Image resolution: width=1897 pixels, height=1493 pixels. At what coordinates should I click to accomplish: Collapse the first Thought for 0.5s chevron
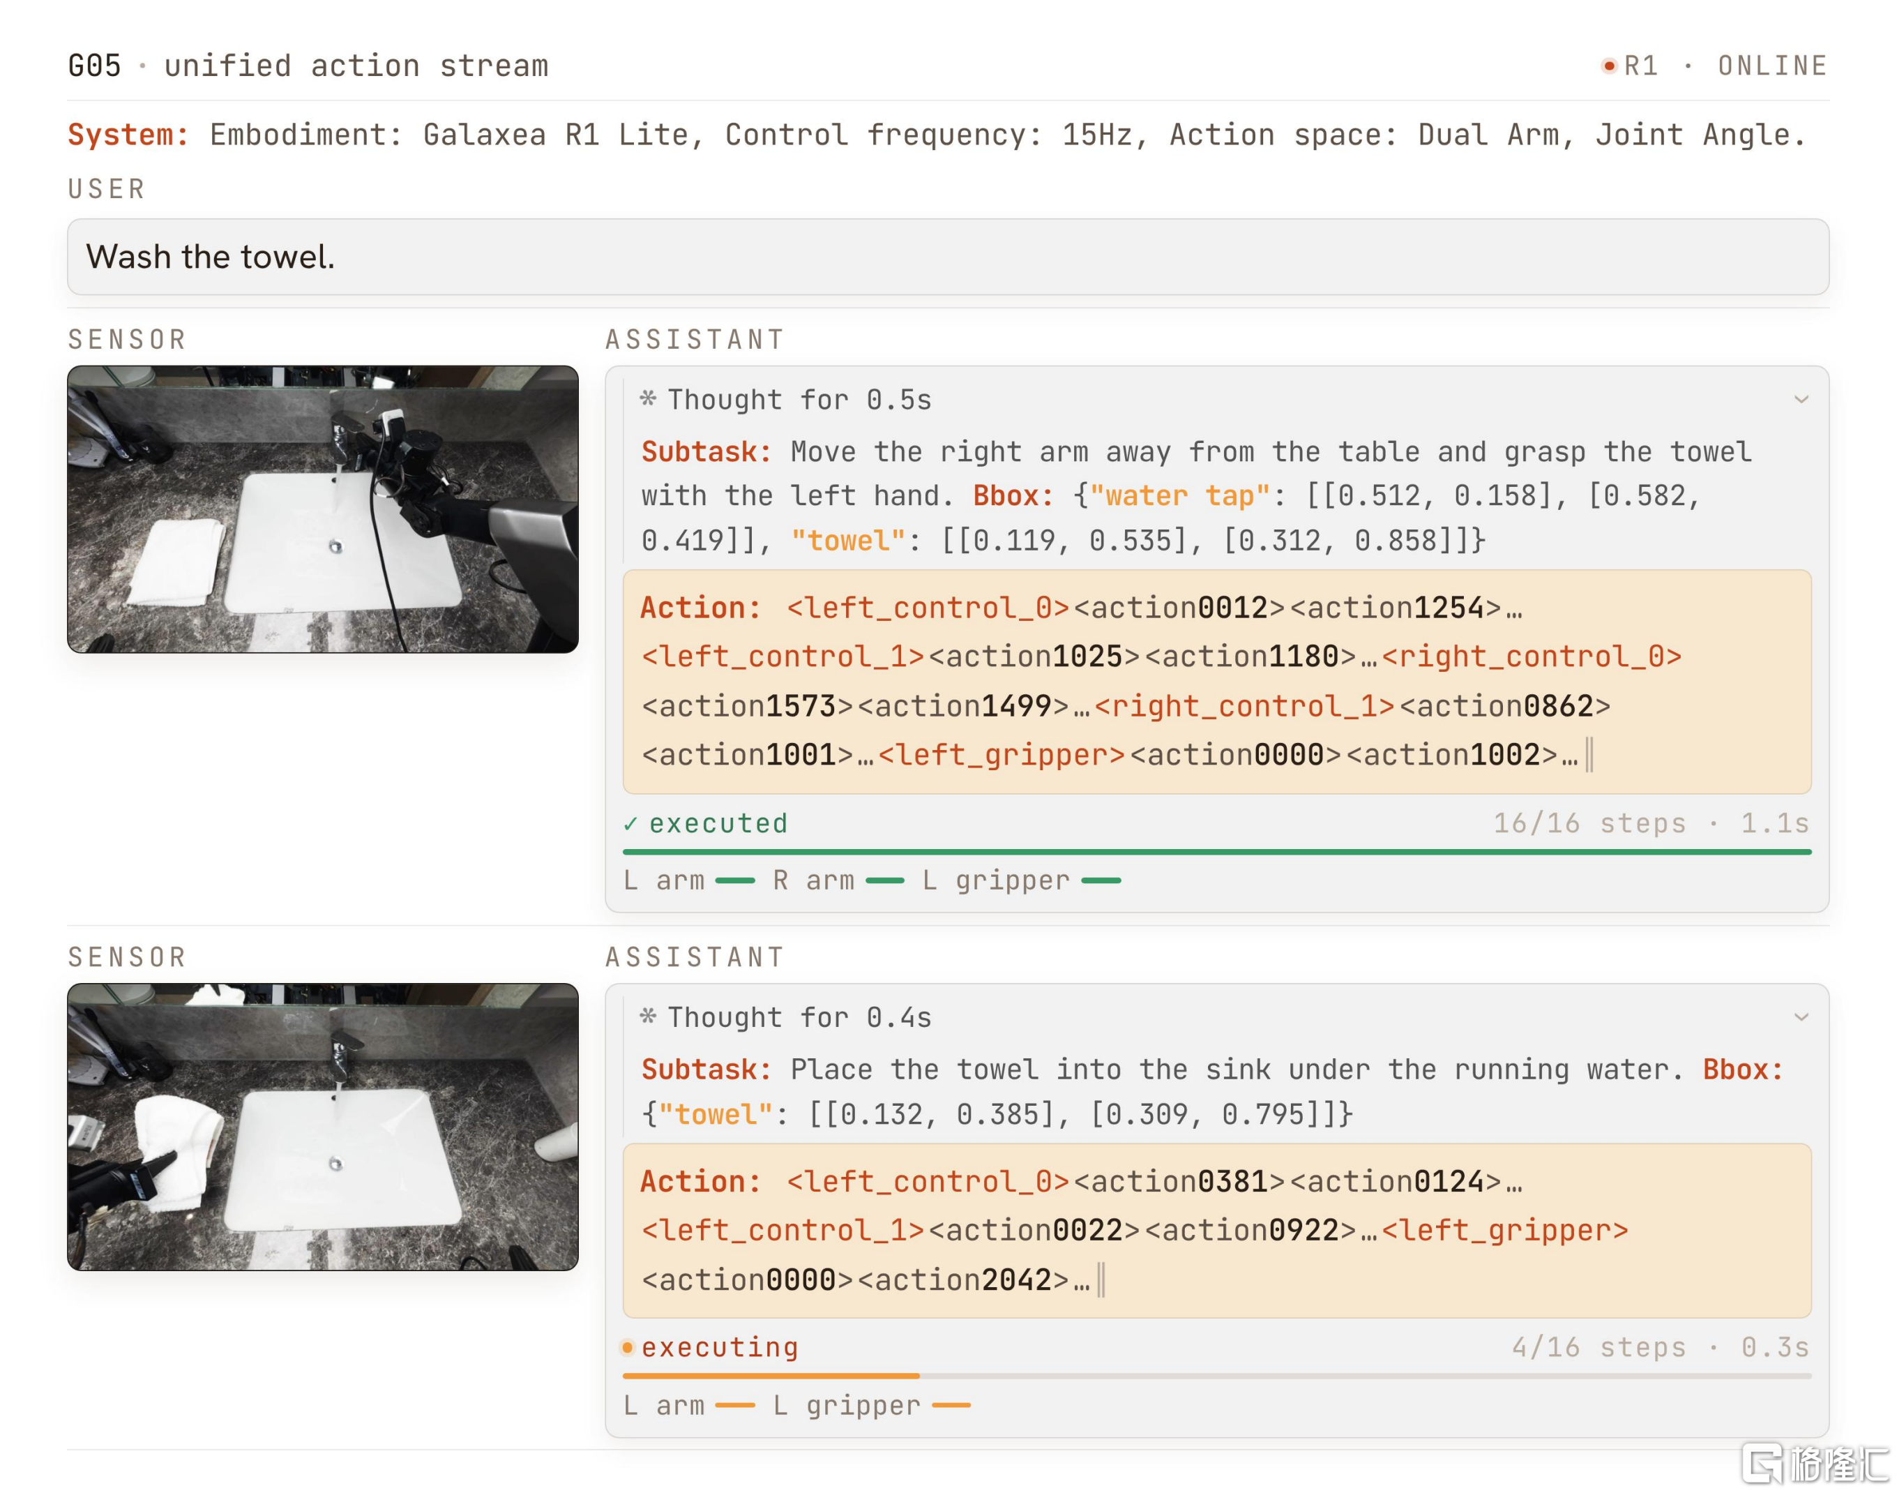tap(1800, 400)
